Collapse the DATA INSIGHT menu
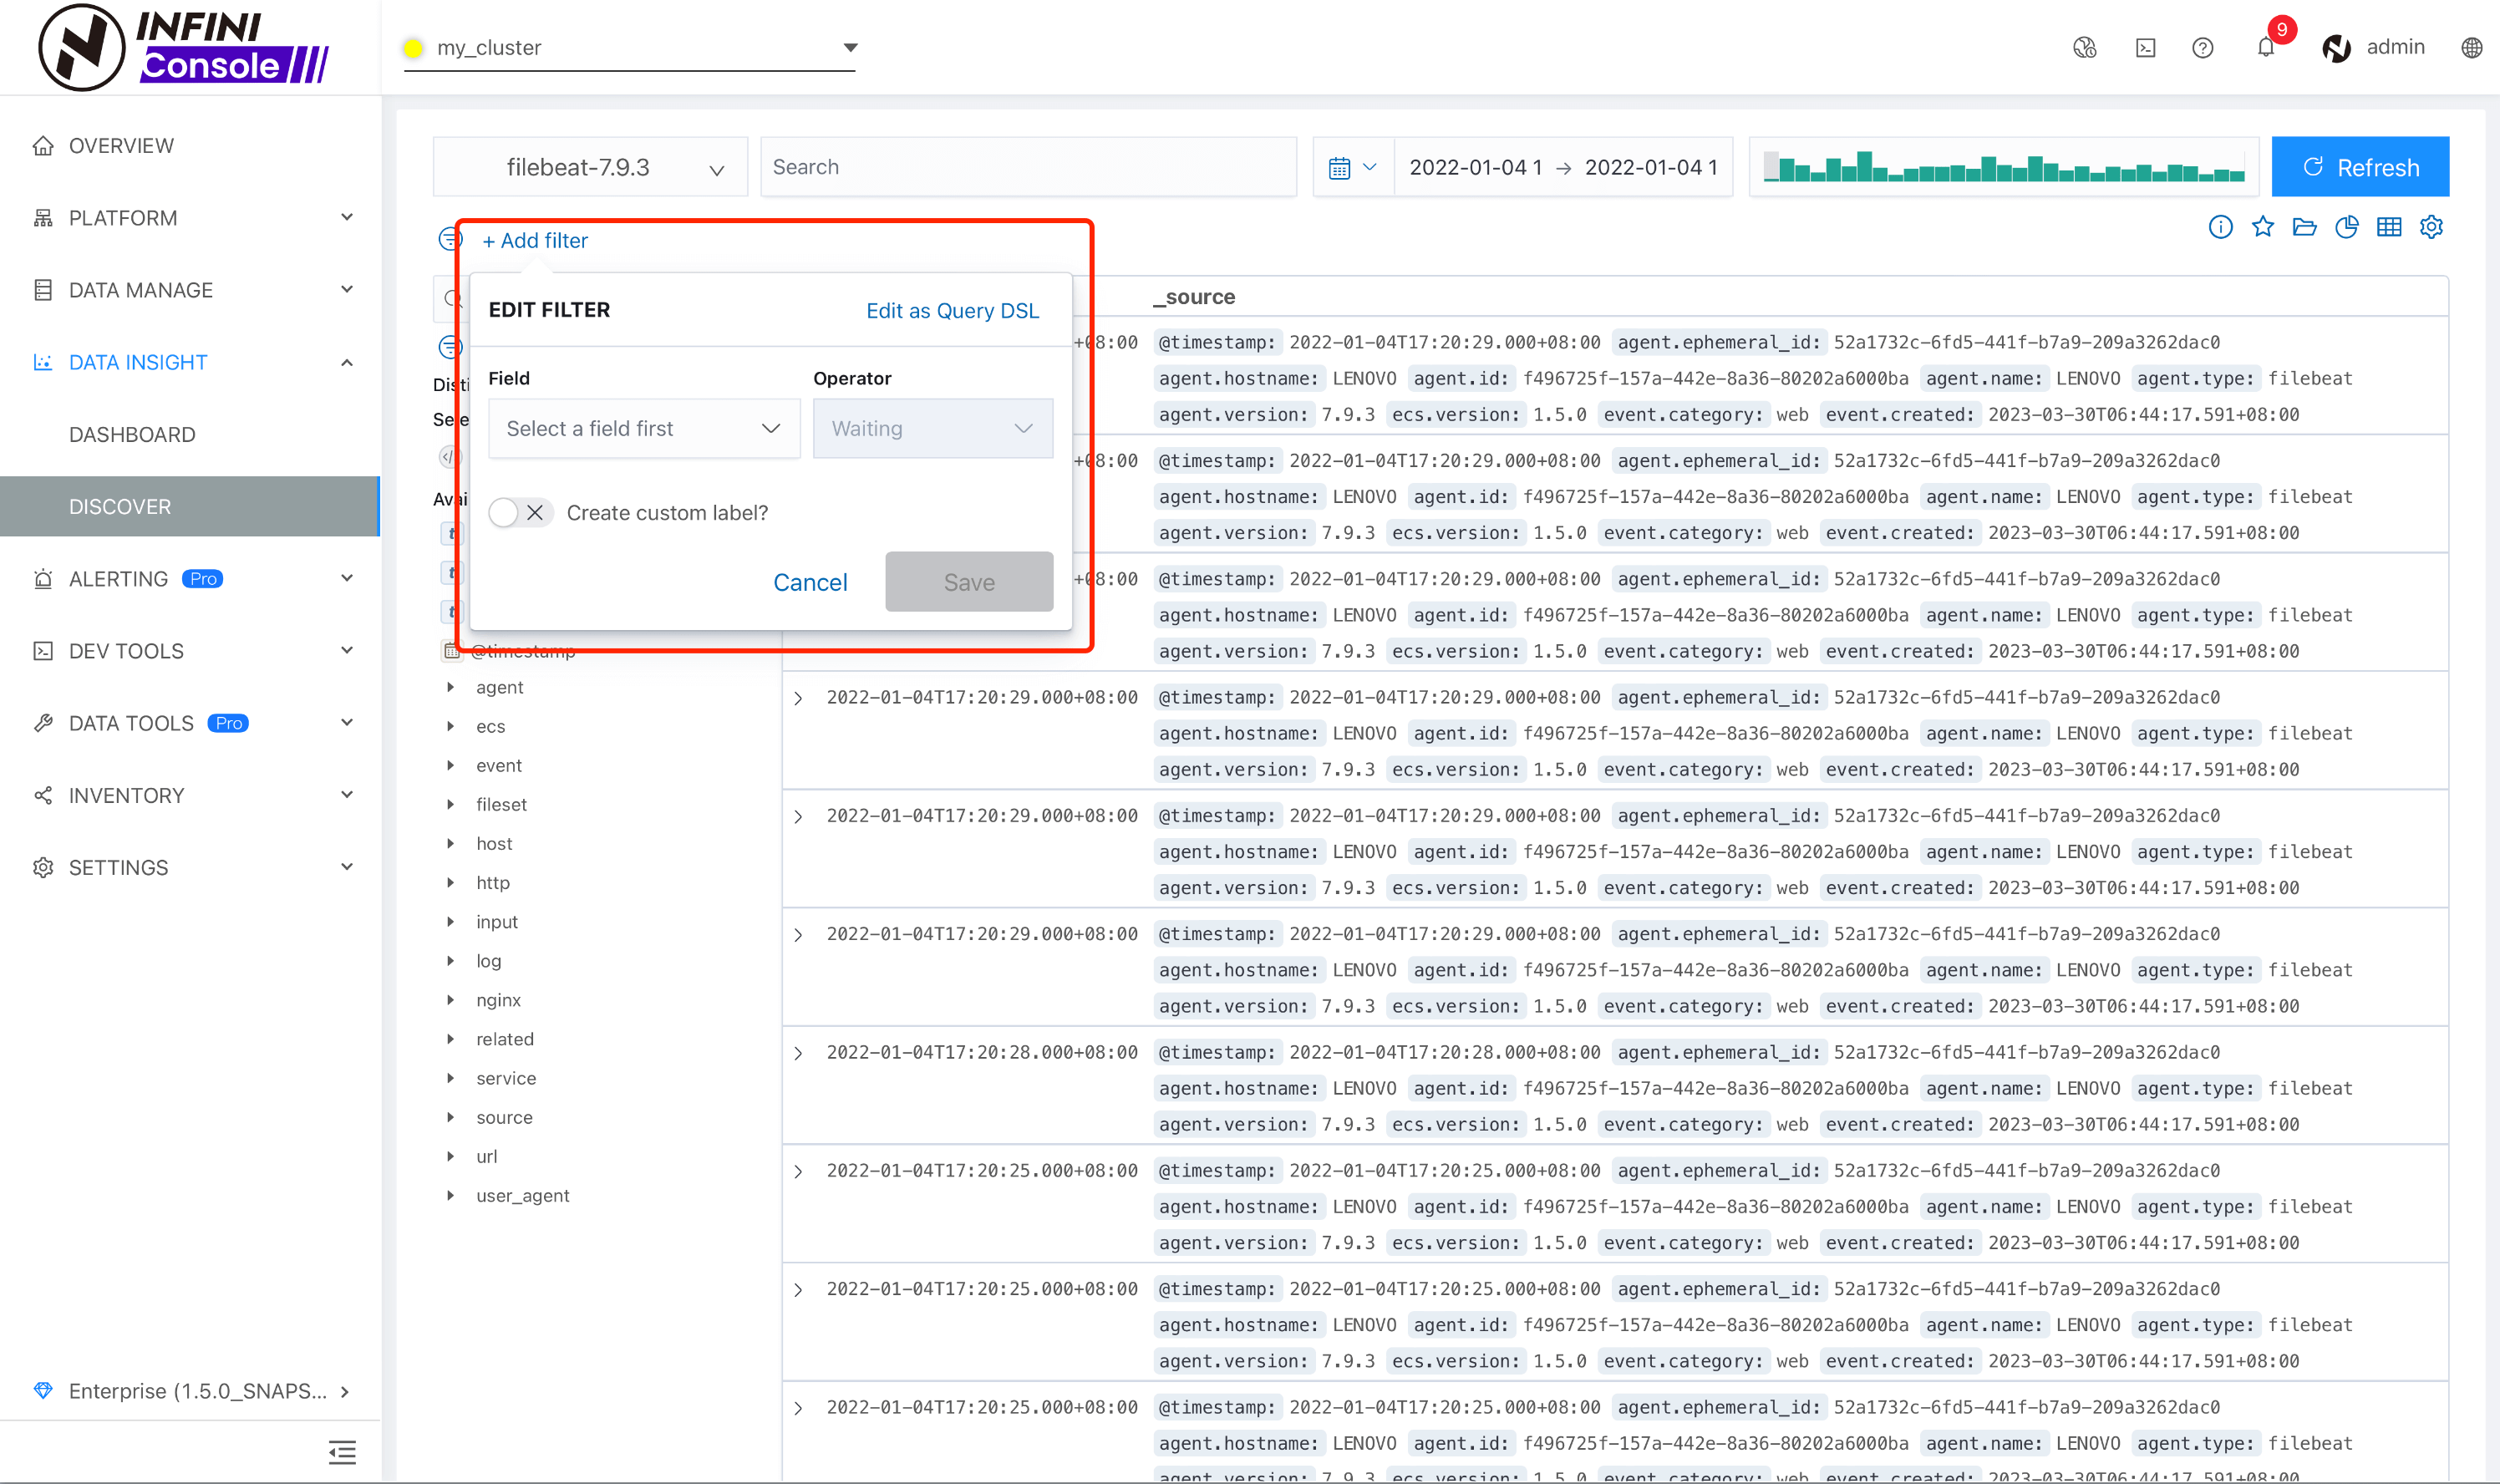The height and width of the screenshot is (1484, 2500). click(x=190, y=362)
